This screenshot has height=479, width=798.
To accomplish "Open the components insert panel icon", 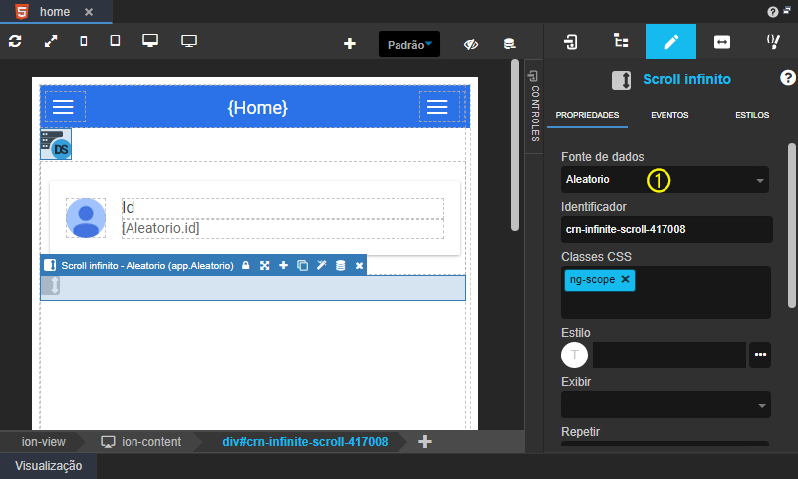I will point(571,42).
